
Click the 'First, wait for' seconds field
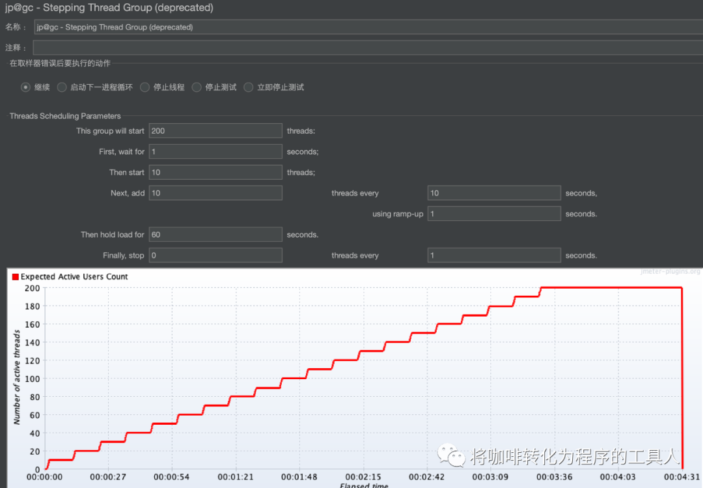point(215,151)
